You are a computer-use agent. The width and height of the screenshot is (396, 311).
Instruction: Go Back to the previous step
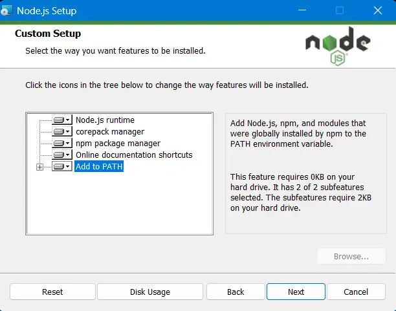tap(236, 292)
